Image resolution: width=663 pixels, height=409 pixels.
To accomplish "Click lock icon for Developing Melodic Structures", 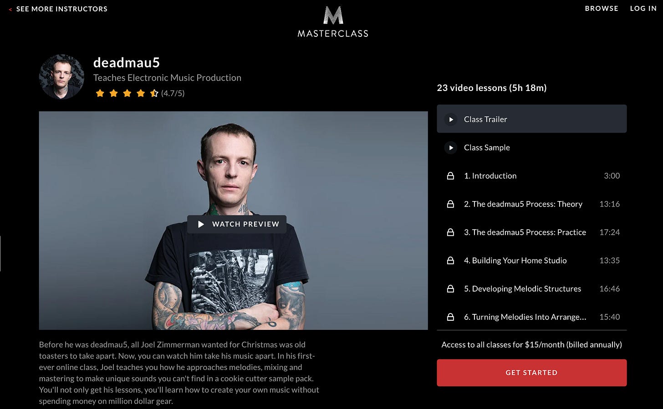I will [450, 288].
